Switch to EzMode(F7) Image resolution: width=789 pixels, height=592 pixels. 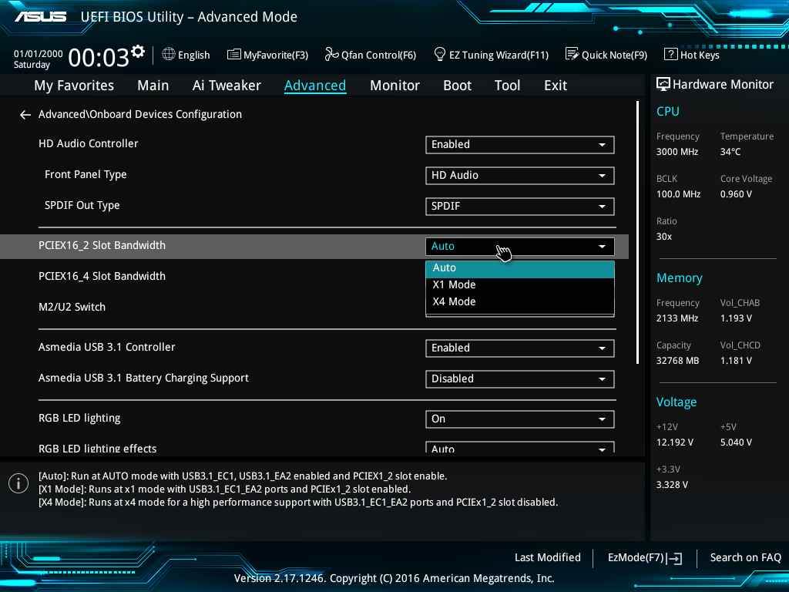[645, 558]
